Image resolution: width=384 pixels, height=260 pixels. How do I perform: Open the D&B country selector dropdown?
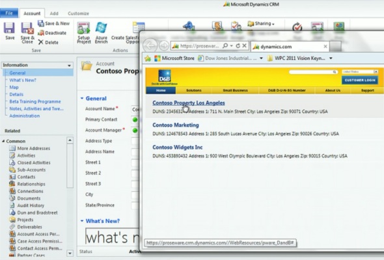coord(376,71)
